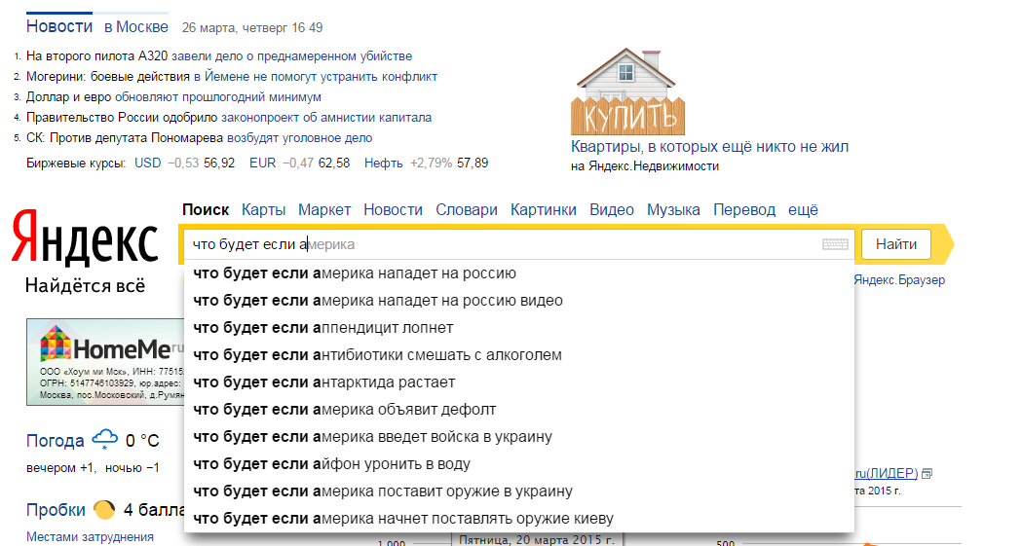Screen dimensions: 1022x546
Task: Go to the Видео tab
Action: 612,209
